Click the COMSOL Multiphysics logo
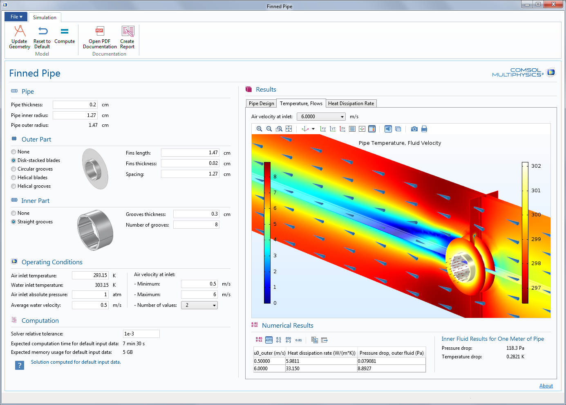Image resolution: width=566 pixels, height=405 pixels. [x=524, y=72]
